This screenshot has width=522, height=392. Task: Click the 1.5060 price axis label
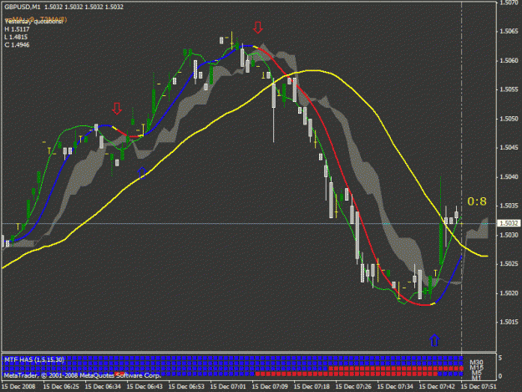[509, 61]
